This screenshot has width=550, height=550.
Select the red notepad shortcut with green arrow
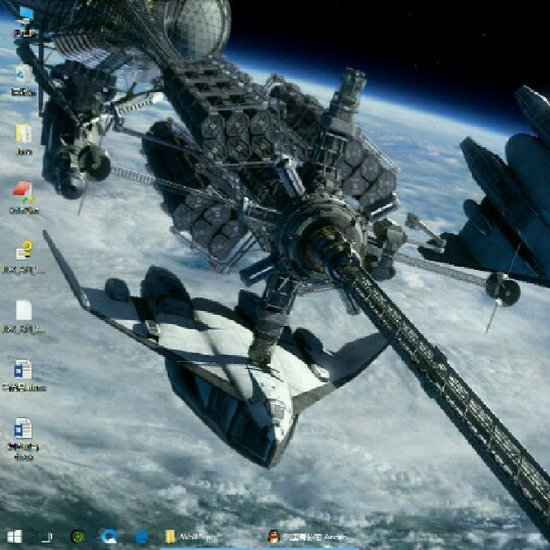(24, 198)
